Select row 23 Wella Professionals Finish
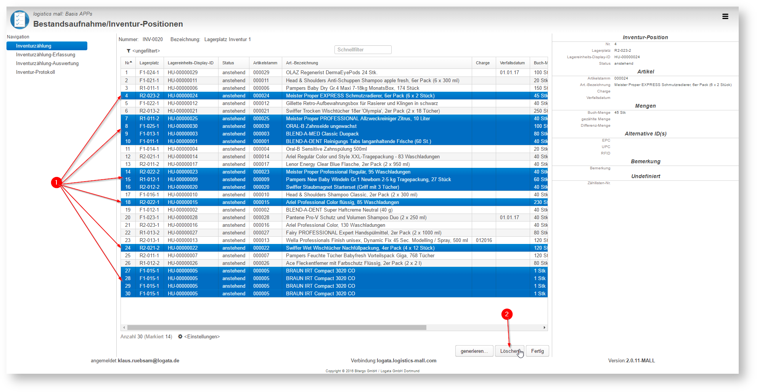The height and width of the screenshot is (392, 757). 334,240
